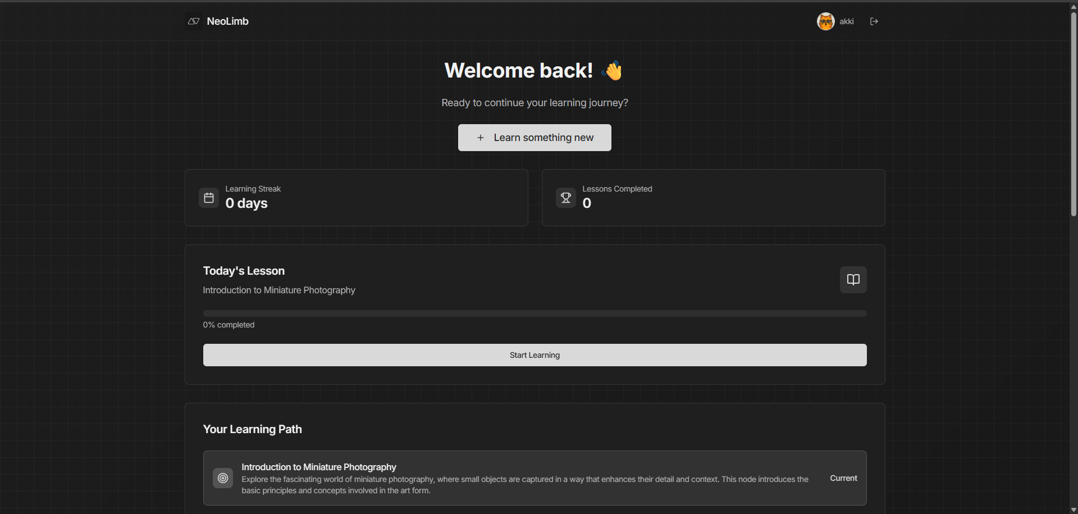Click the waving hand emoji near Welcome back

point(613,70)
